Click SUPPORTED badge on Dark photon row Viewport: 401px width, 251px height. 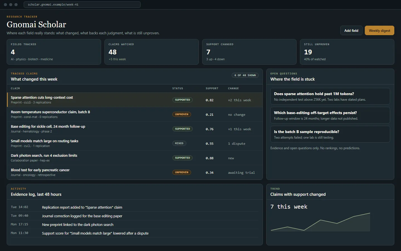click(182, 158)
